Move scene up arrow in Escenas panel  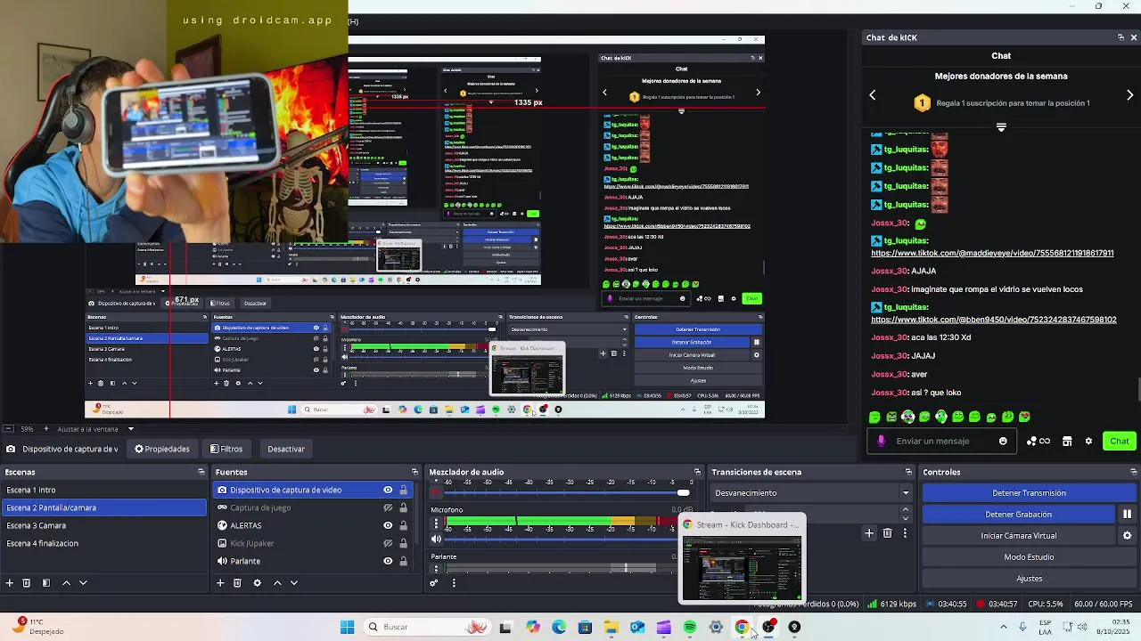pyautogui.click(x=66, y=583)
